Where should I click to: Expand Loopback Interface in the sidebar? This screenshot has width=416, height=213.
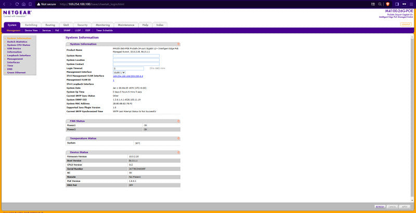click(x=19, y=56)
